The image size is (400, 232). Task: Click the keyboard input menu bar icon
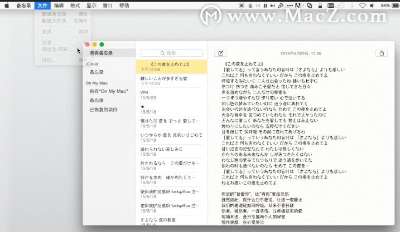coord(331,6)
